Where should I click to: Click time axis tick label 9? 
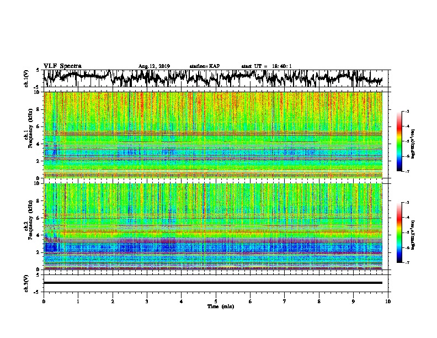[353, 302]
